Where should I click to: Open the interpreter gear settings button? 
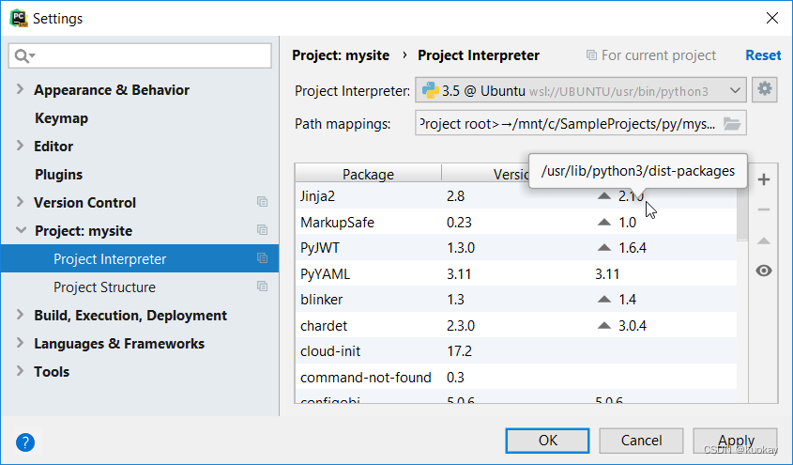[764, 90]
